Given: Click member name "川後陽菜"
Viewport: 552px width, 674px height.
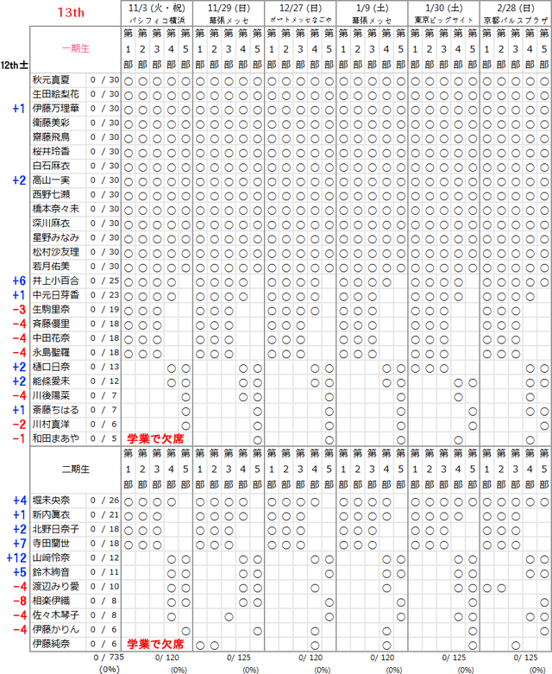Looking at the screenshot, I should [51, 395].
